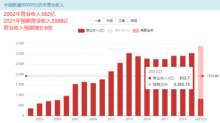Toggle the 营业收入(亿) legend series
This screenshot has width=220, height=123.
pos(91,30)
